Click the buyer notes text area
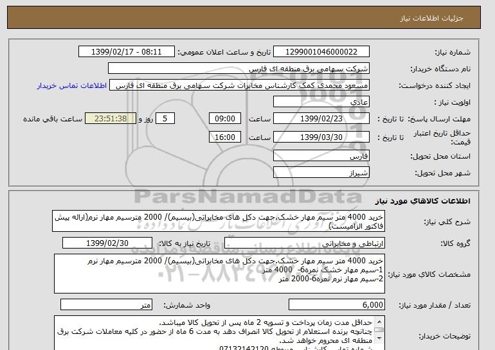Viewport: 495px width, 350px height. (x=219, y=333)
